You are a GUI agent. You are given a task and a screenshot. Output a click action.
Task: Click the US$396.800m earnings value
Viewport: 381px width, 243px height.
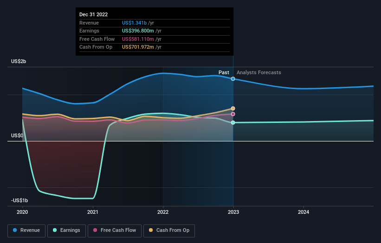(138, 31)
